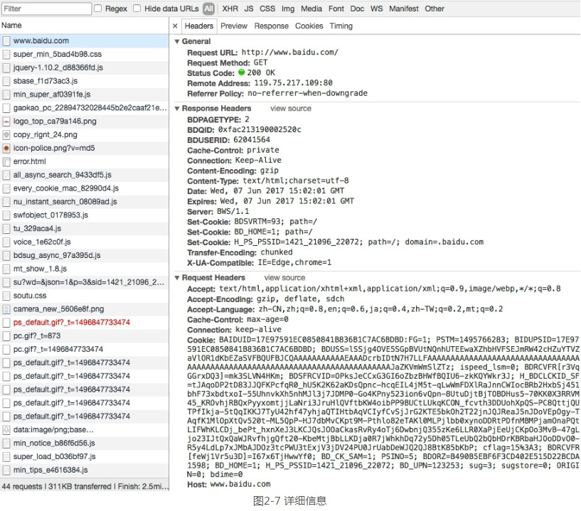This screenshot has width=581, height=511.
Task: Filter requests by CSS type
Action: (267, 9)
